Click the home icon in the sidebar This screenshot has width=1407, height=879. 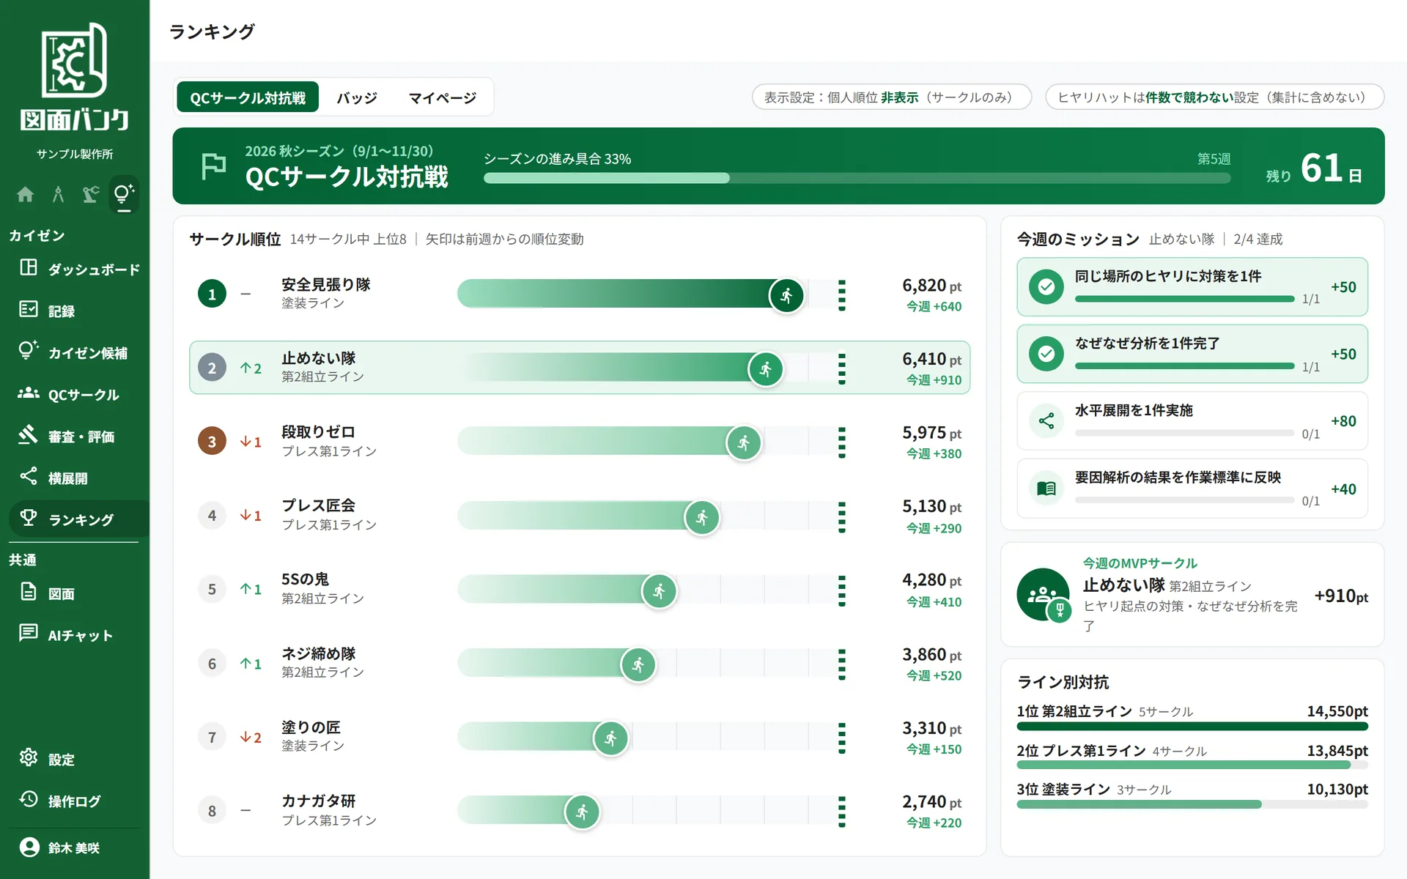click(25, 194)
